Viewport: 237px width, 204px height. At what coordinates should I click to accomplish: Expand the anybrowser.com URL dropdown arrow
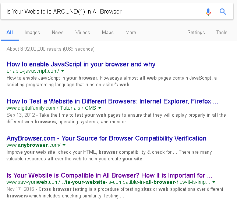(64, 145)
